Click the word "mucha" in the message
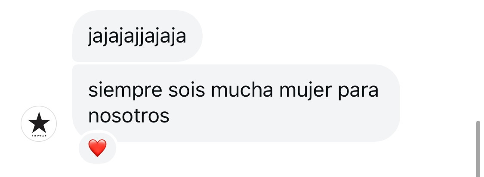Image resolution: width=484 pixels, height=177 pixels. [x=242, y=90]
